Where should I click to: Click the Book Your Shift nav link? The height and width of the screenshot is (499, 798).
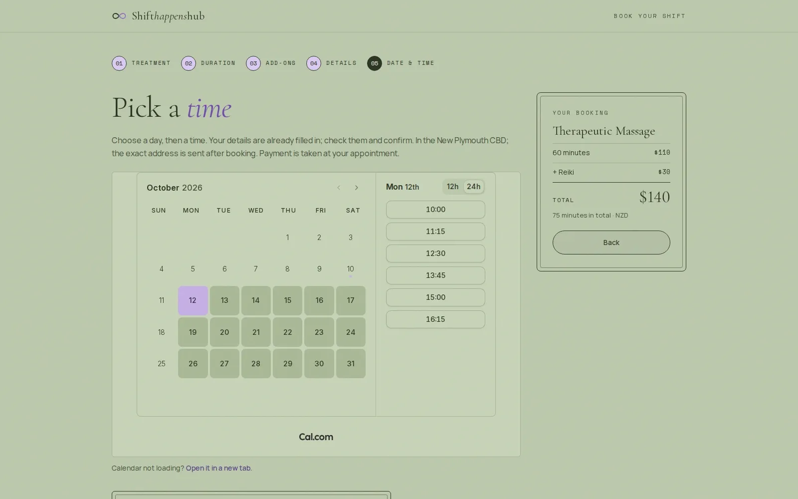[649, 16]
